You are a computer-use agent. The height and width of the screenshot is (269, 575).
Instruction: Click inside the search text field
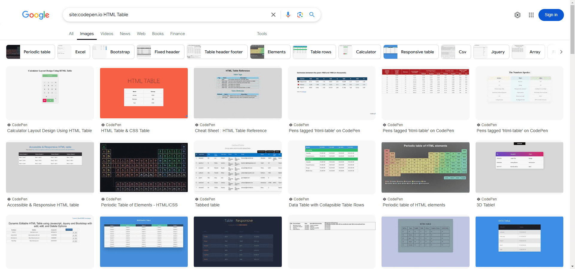click(168, 15)
